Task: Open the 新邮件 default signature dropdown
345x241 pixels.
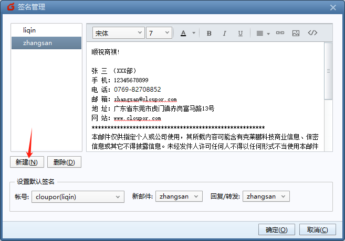Action: (x=179, y=196)
